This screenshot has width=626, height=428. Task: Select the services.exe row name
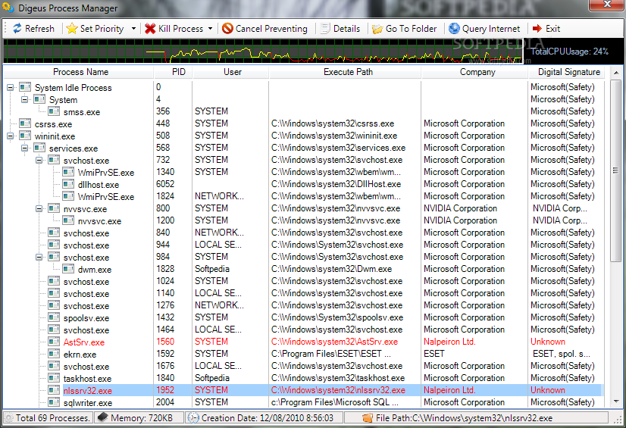74,148
